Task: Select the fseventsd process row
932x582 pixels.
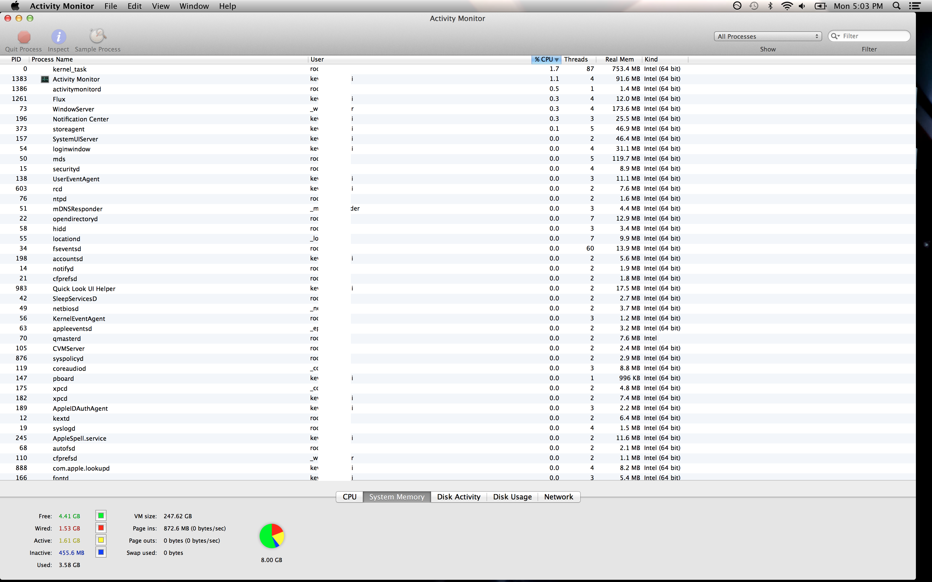Action: [x=457, y=249]
